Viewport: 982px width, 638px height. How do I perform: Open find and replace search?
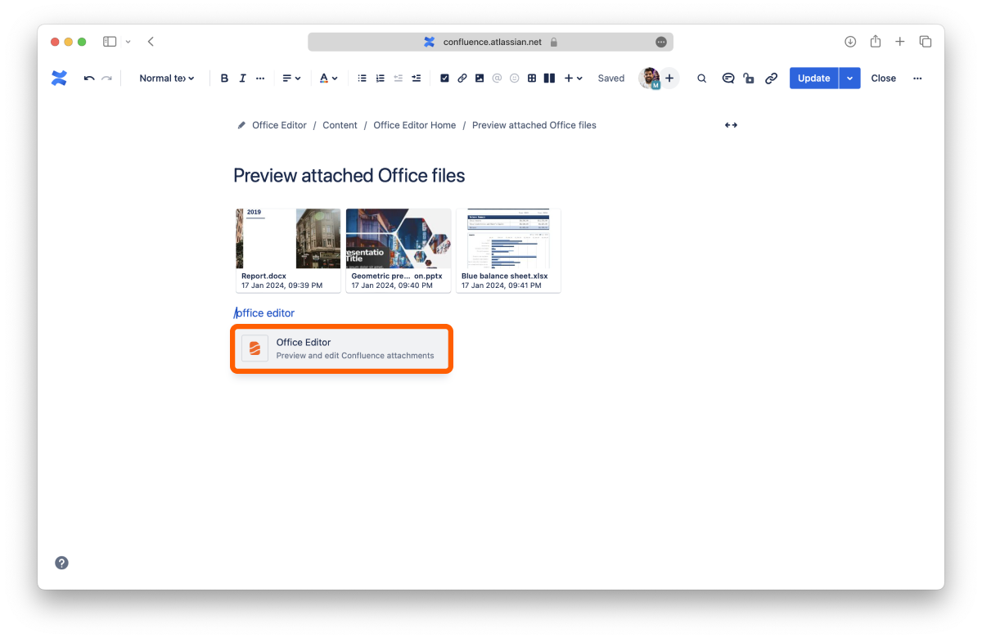(x=701, y=79)
